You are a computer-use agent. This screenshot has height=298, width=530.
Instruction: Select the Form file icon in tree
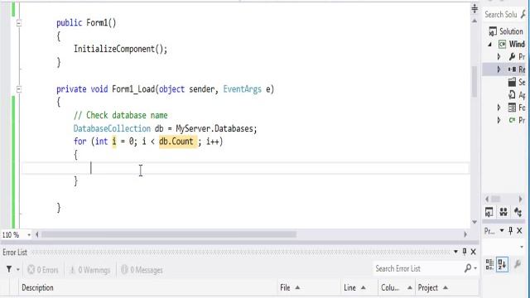click(512, 108)
